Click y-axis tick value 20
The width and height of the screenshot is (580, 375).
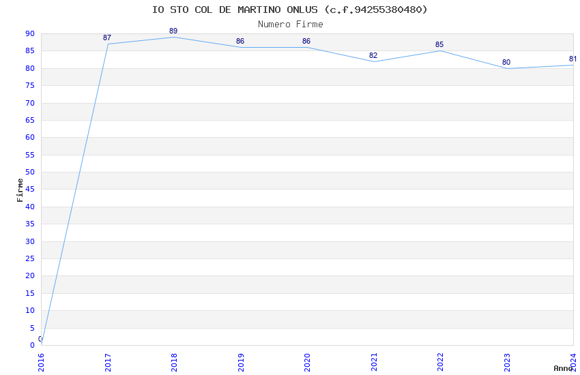30,276
